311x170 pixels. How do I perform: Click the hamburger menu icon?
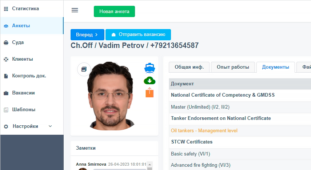tap(75, 10)
